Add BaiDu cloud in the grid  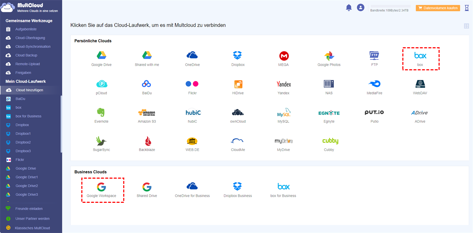coord(147,87)
